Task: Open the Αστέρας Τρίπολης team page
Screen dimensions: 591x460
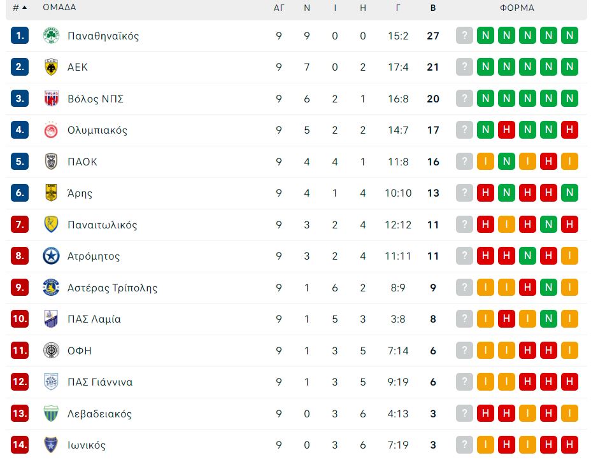Action: [112, 288]
